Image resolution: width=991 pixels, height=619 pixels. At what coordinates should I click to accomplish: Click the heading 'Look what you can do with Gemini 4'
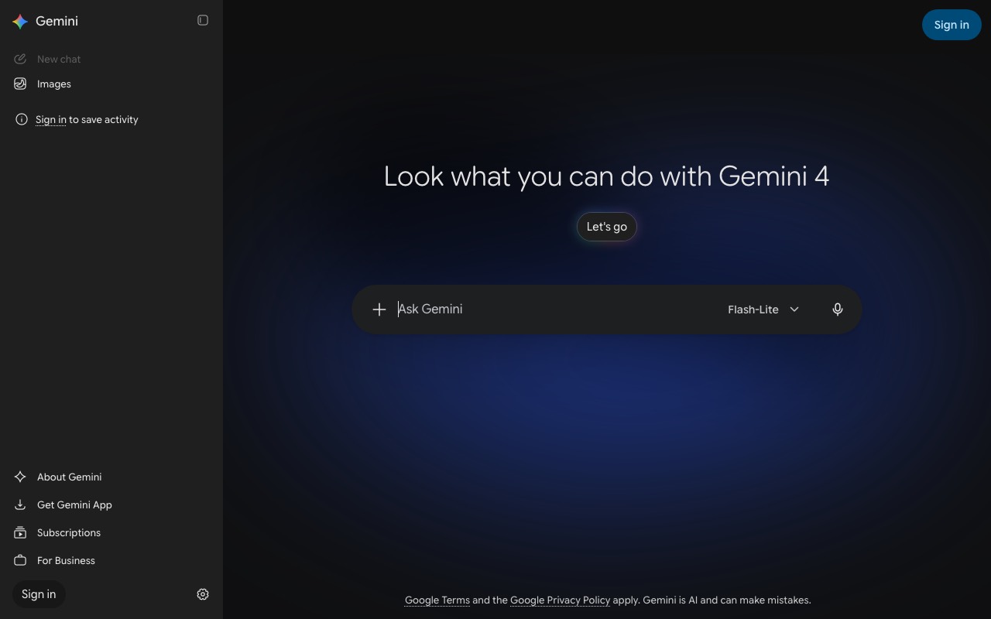coord(607,176)
